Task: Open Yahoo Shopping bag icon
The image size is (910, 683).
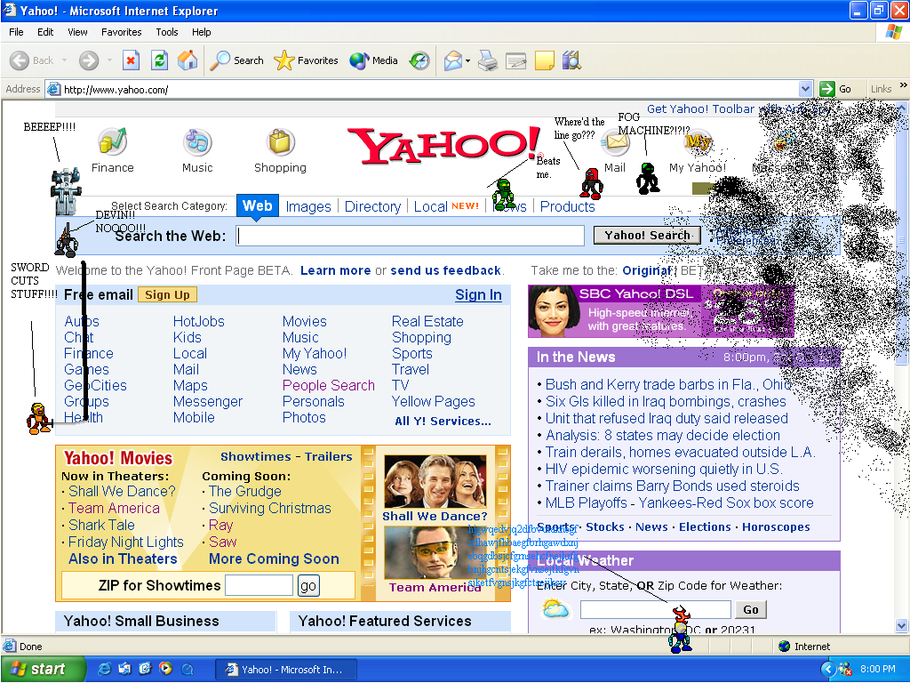Action: [x=280, y=141]
